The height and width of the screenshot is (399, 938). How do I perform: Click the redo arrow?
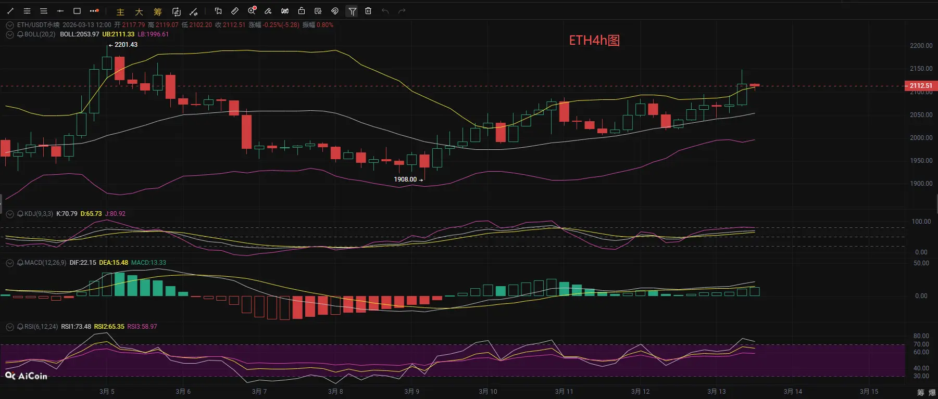[402, 11]
